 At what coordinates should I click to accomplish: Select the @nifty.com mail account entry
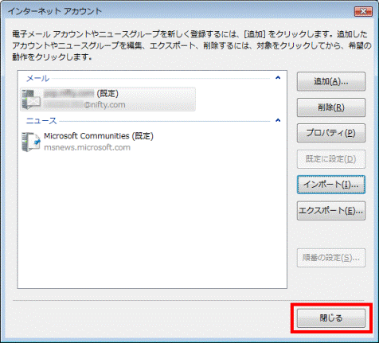tap(107, 99)
